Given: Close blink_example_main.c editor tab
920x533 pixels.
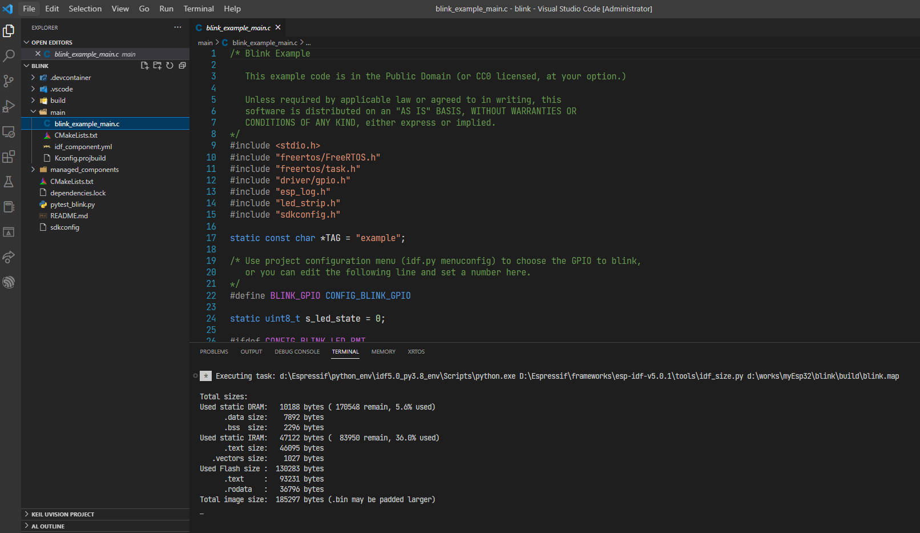Looking at the screenshot, I should click(278, 27).
